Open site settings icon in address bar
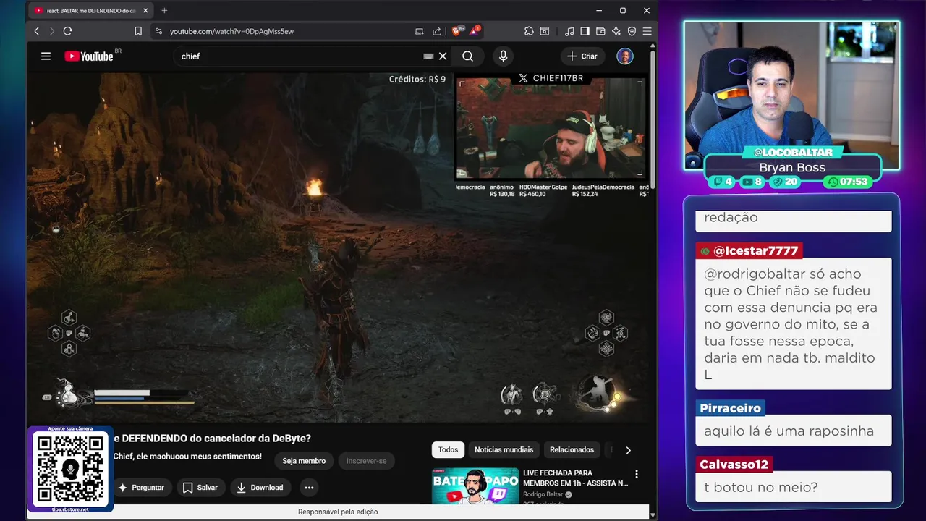Viewport: 926px width, 521px height. (159, 31)
